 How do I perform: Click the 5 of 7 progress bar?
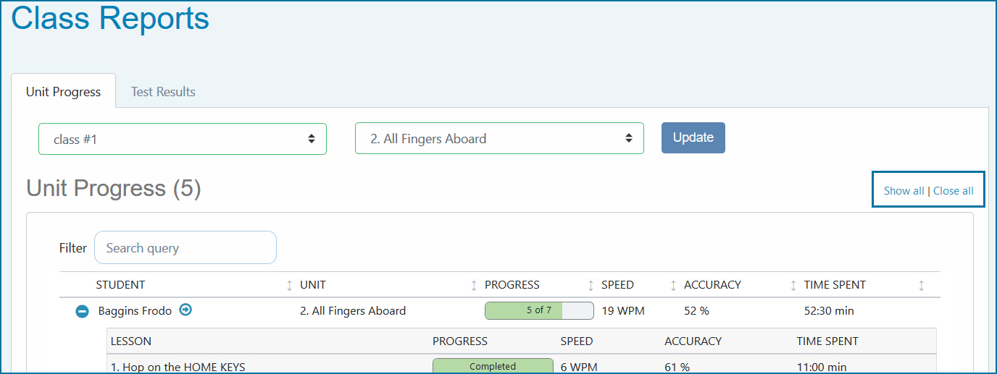539,310
